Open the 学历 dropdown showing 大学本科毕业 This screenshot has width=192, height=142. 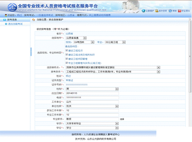coord(92,124)
